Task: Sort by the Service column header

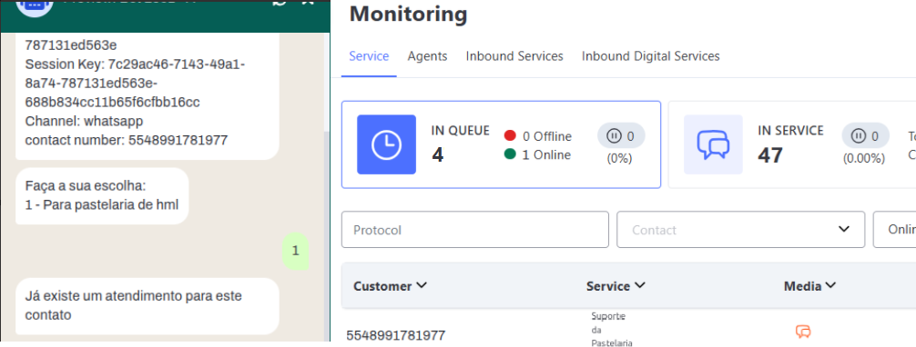Action: (616, 286)
